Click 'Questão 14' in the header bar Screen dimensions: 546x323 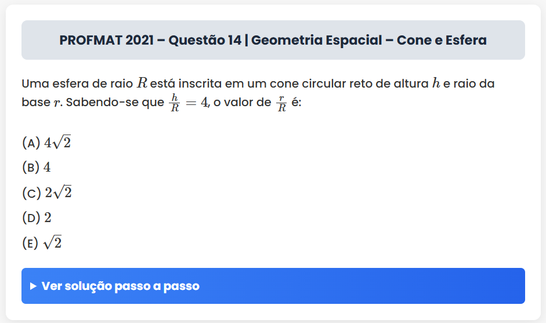(205, 41)
